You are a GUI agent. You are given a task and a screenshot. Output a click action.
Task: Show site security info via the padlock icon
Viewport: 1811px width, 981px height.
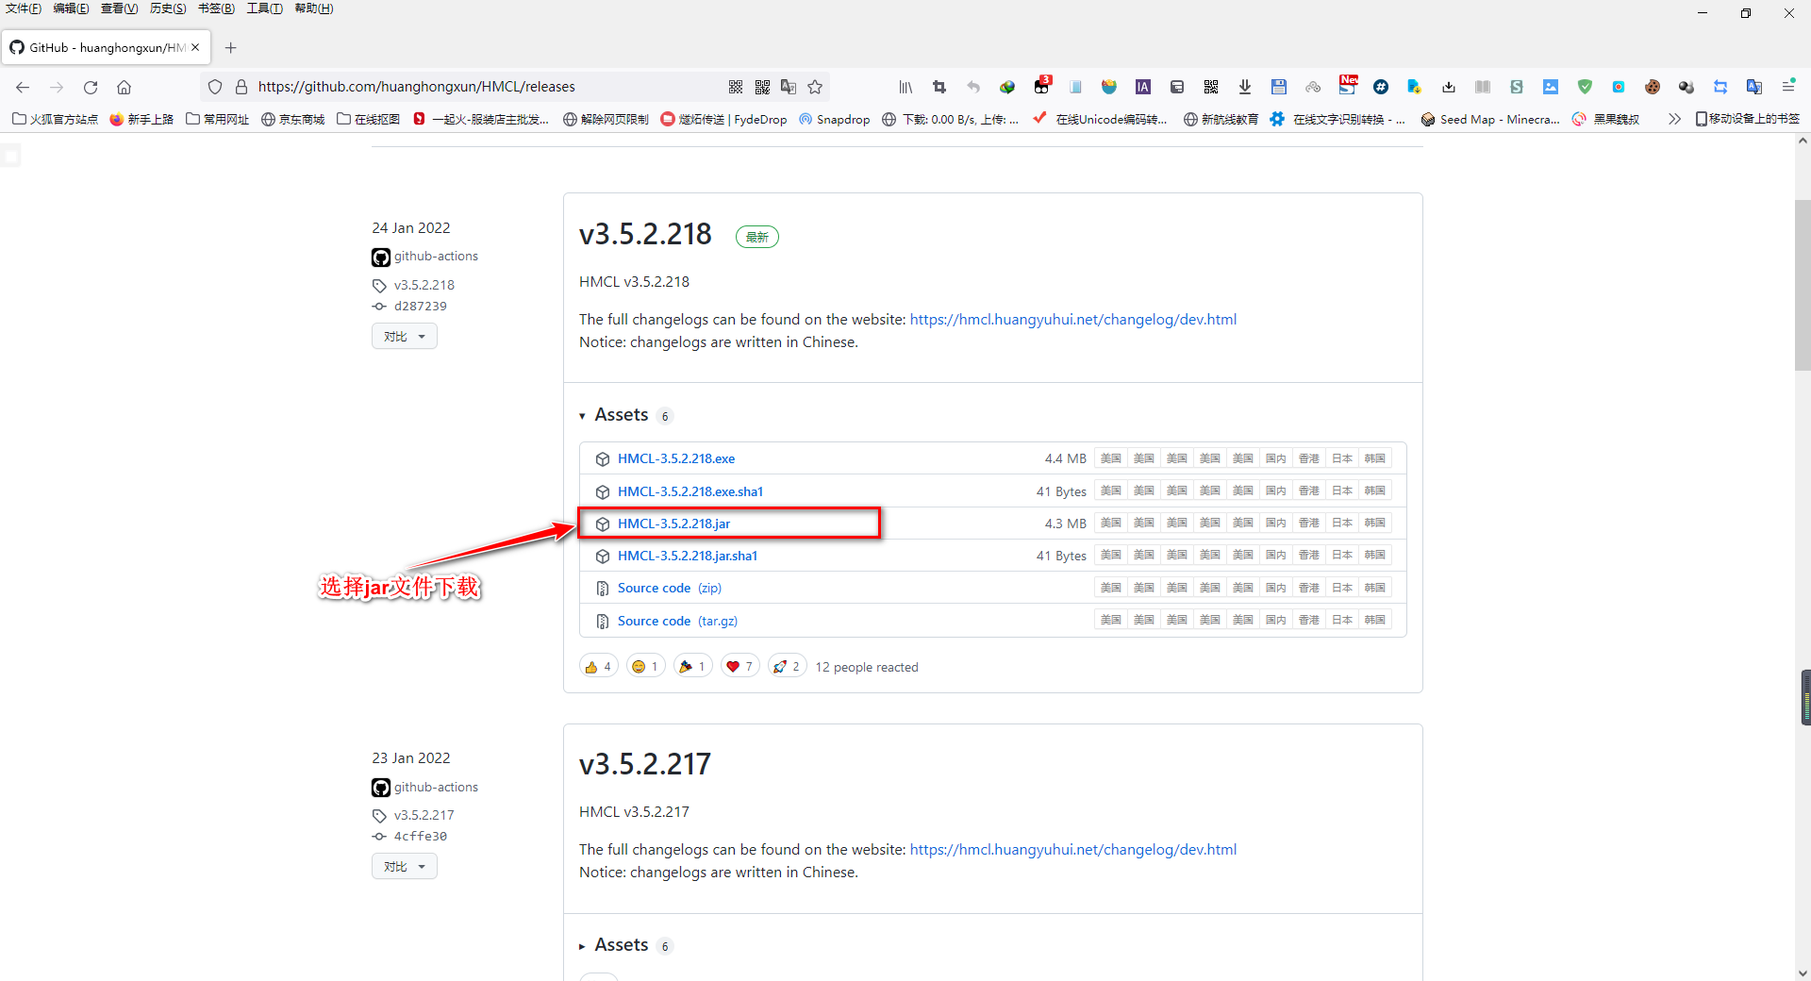click(241, 87)
